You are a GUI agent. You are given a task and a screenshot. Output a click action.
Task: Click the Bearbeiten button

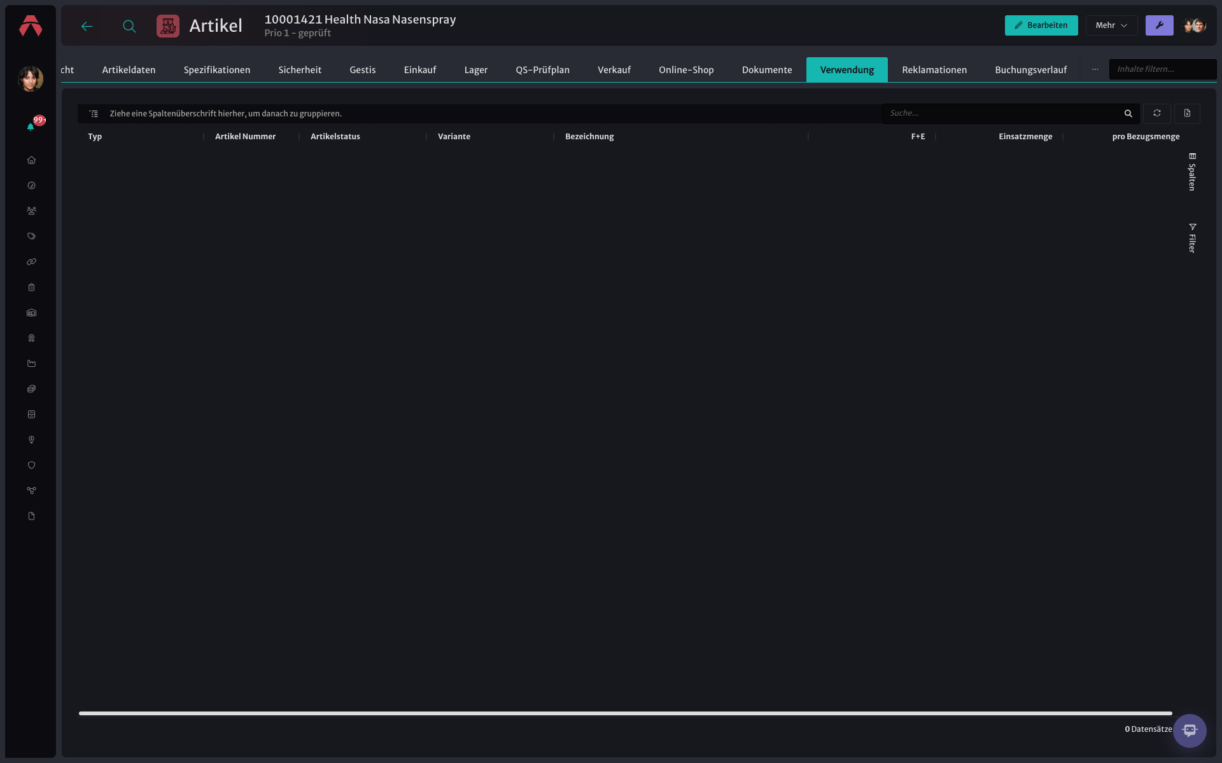pyautogui.click(x=1041, y=25)
